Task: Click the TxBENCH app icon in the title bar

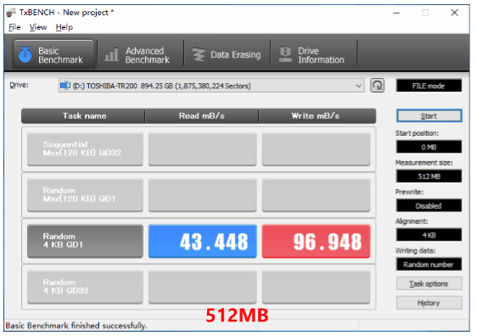Action: 11,13
